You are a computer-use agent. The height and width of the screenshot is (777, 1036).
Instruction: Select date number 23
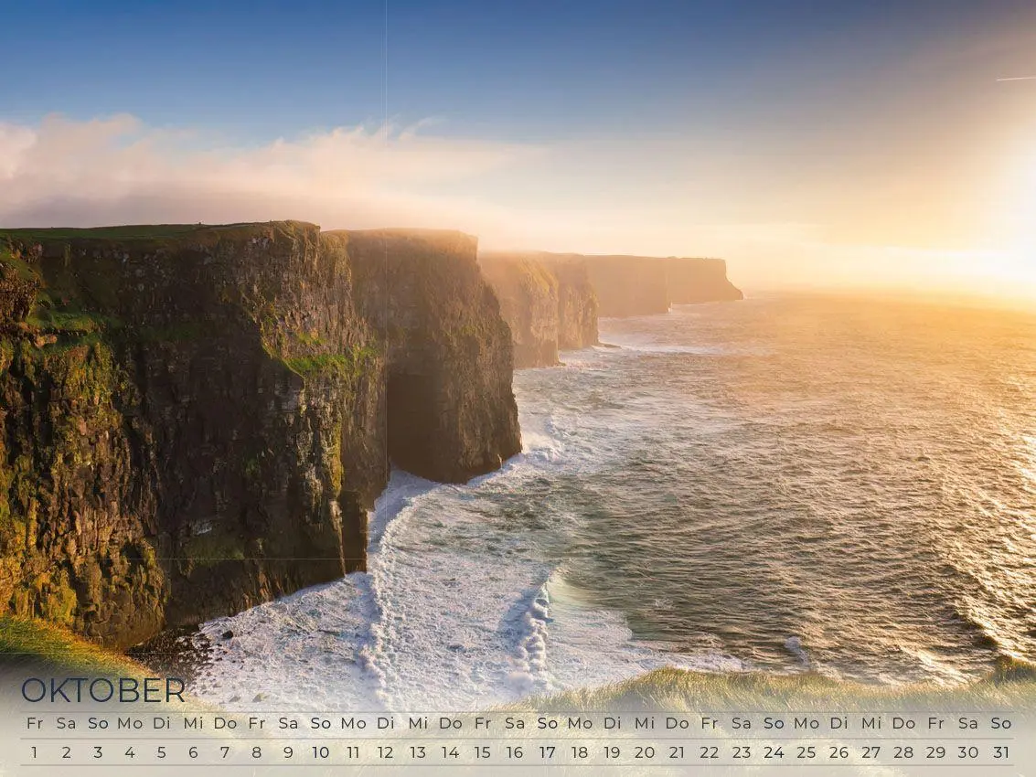(x=742, y=752)
